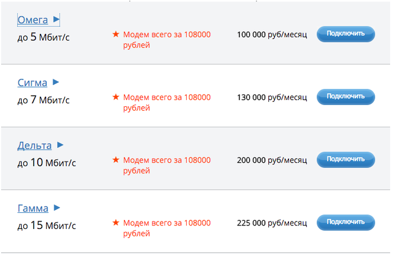Expand the Дельта tariff details arrow
The image size is (394, 254).
[61, 145]
